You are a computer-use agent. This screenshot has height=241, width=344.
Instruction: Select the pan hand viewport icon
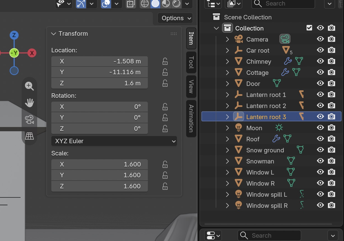[29, 103]
